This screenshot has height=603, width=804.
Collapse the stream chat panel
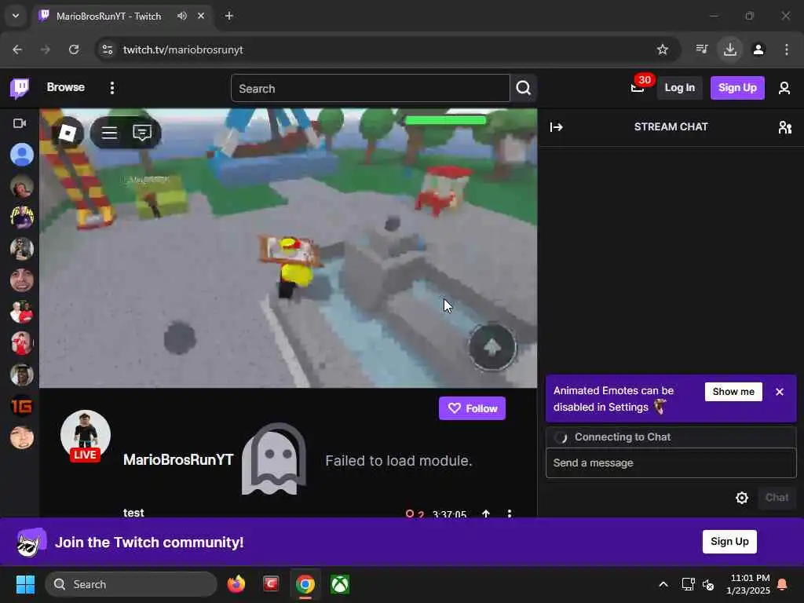click(557, 126)
